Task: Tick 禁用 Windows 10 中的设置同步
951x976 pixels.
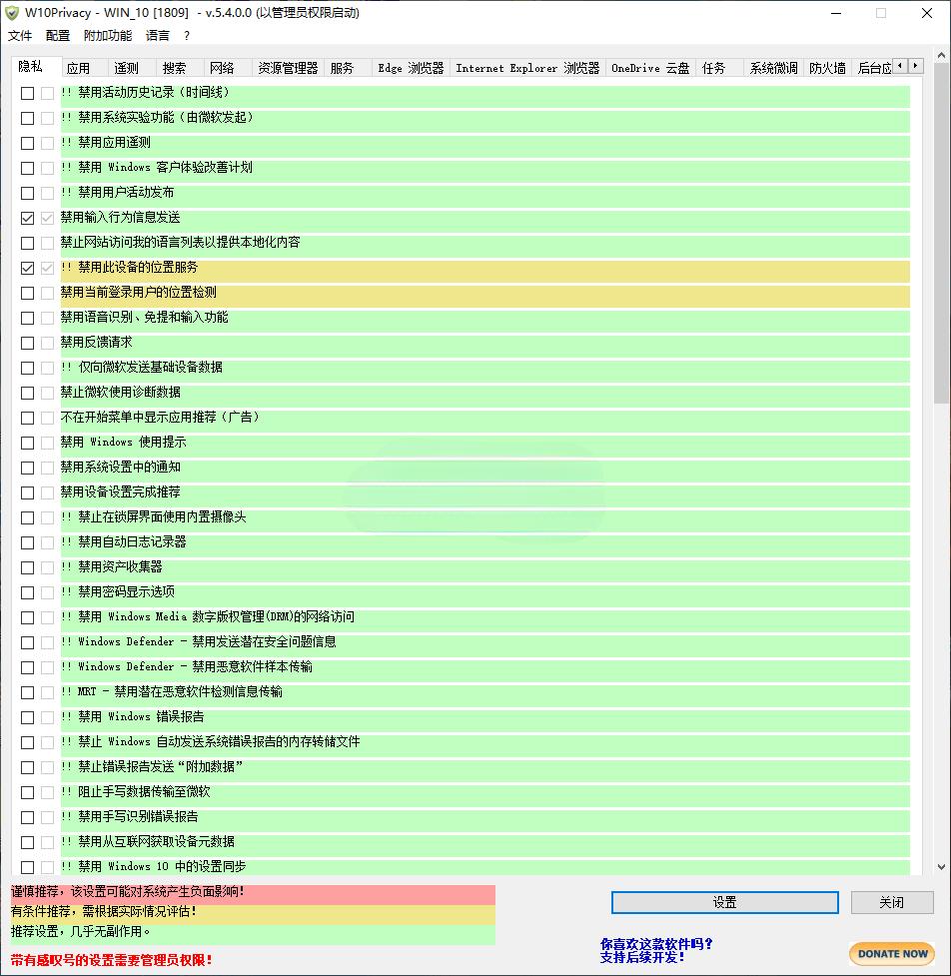Action: point(27,867)
